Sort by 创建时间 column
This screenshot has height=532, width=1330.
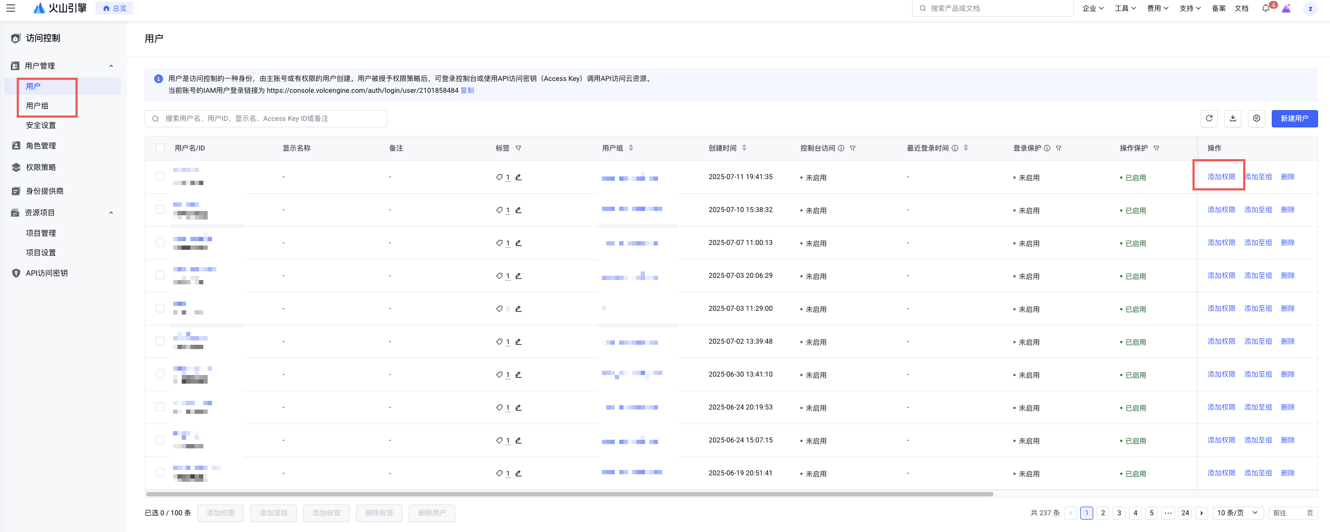pos(744,148)
